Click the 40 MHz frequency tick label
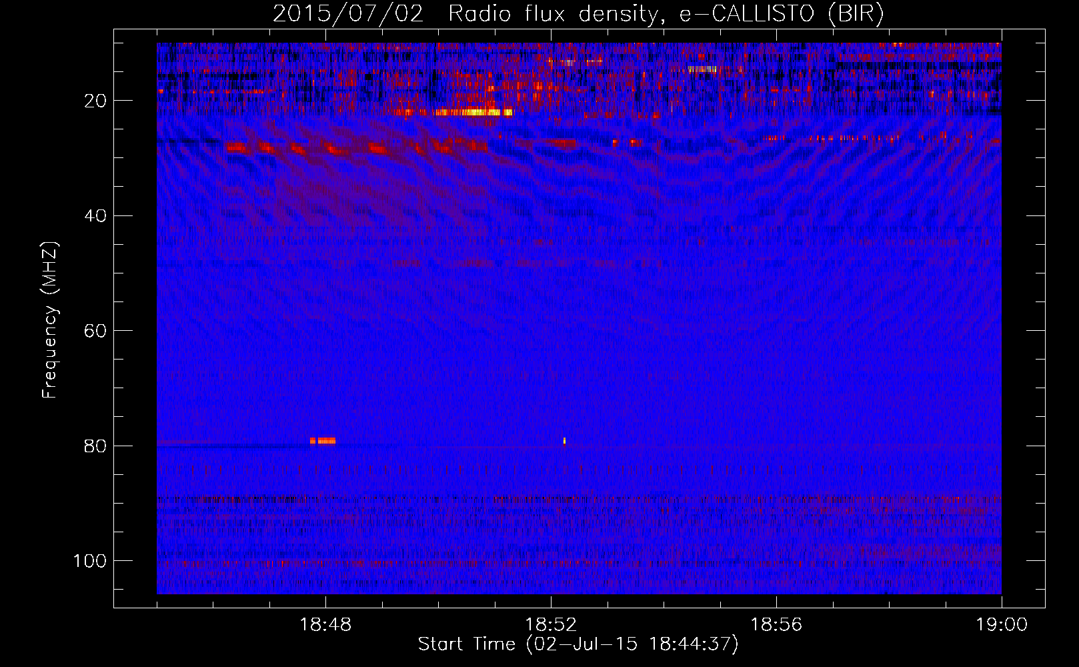This screenshot has width=1079, height=667. (x=95, y=215)
